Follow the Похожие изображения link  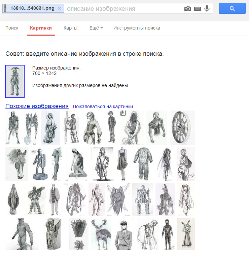click(37, 106)
